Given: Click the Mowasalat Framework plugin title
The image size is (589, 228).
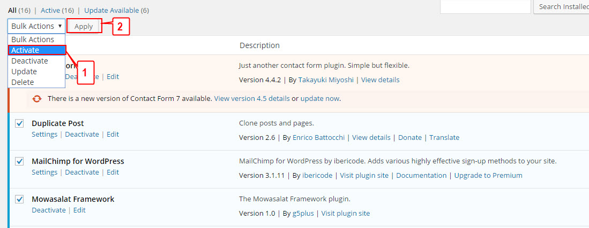Looking at the screenshot, I should coord(73,199).
